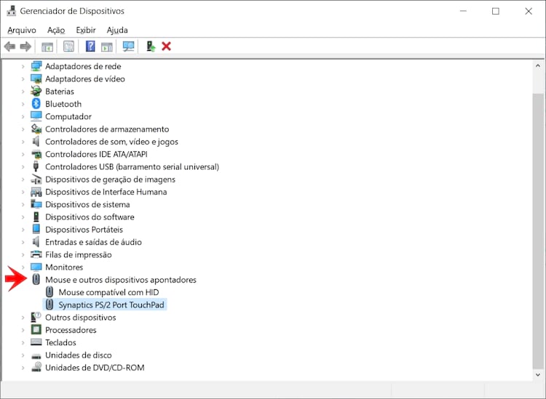
Task: Click the Unidades de DVD/CD-ROM icon
Action: point(36,367)
